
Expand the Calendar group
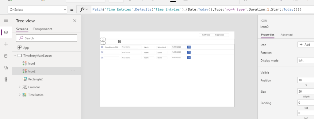(x=20, y=87)
